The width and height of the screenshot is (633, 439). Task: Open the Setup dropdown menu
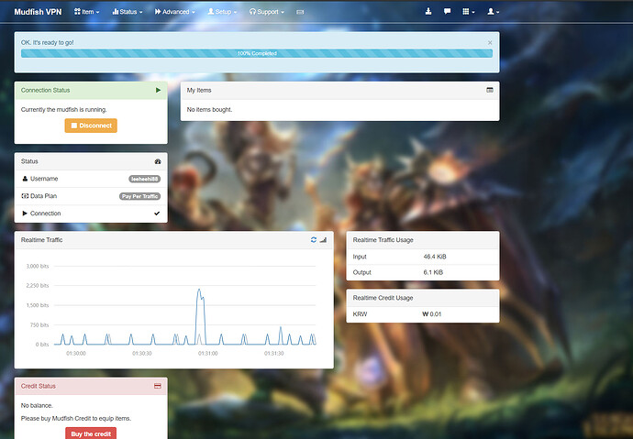point(222,12)
